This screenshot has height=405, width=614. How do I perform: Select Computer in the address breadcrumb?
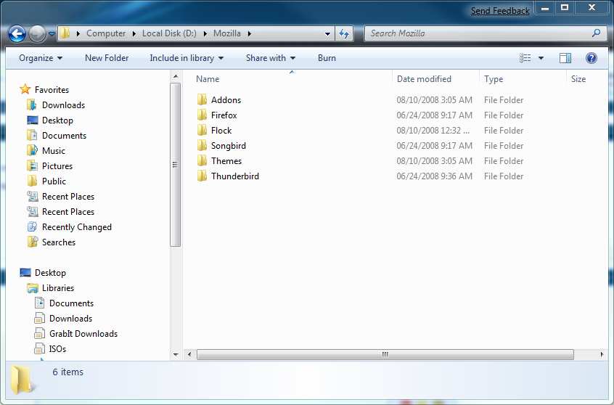click(106, 33)
